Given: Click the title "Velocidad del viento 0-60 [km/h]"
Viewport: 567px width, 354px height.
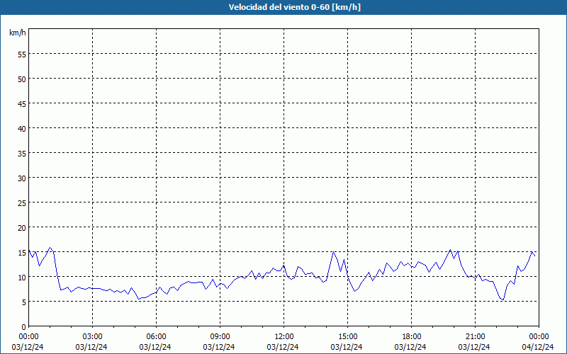Looking at the screenshot, I should tap(294, 7).
